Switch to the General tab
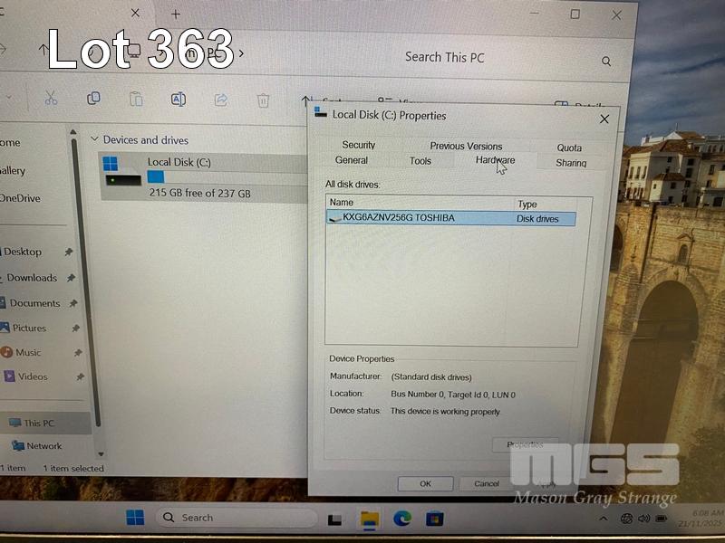The height and width of the screenshot is (543, 725). click(x=352, y=160)
